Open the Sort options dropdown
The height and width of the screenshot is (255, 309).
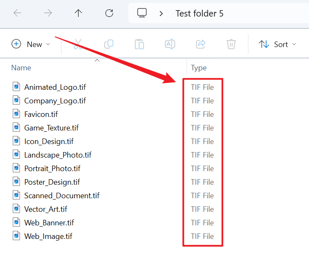(278, 44)
